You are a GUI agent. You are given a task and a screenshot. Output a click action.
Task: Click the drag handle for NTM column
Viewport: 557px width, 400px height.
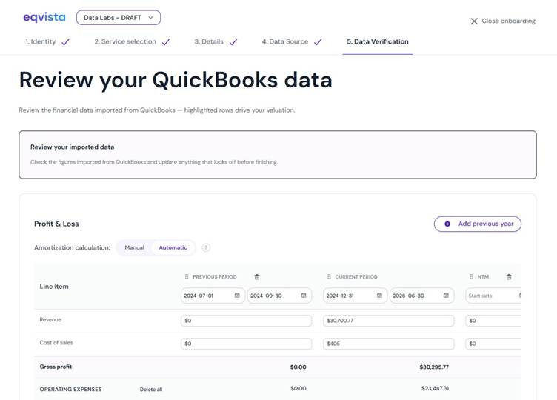pos(471,276)
